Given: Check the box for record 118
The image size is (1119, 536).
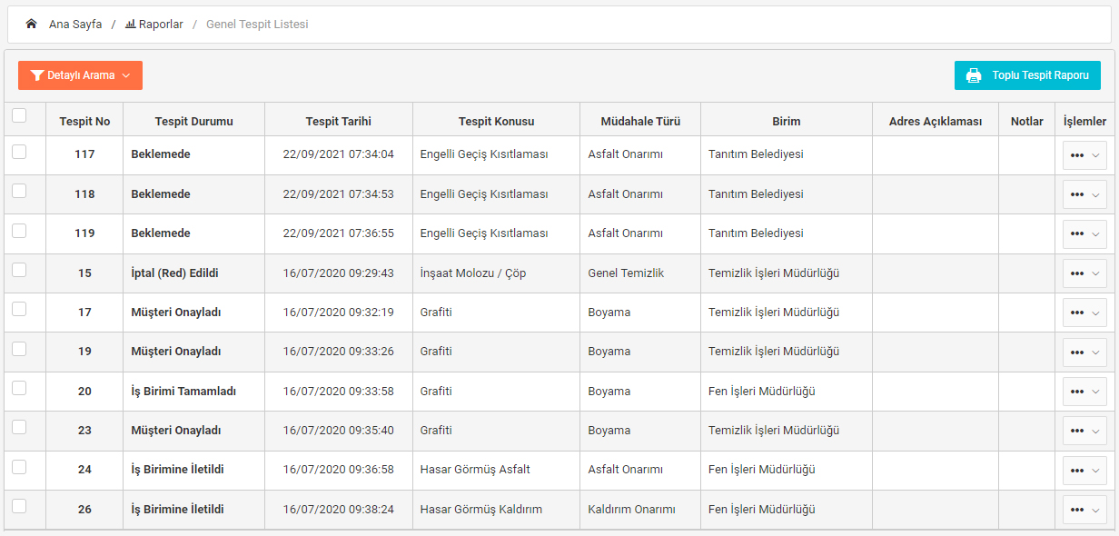Looking at the screenshot, I should 19,191.
